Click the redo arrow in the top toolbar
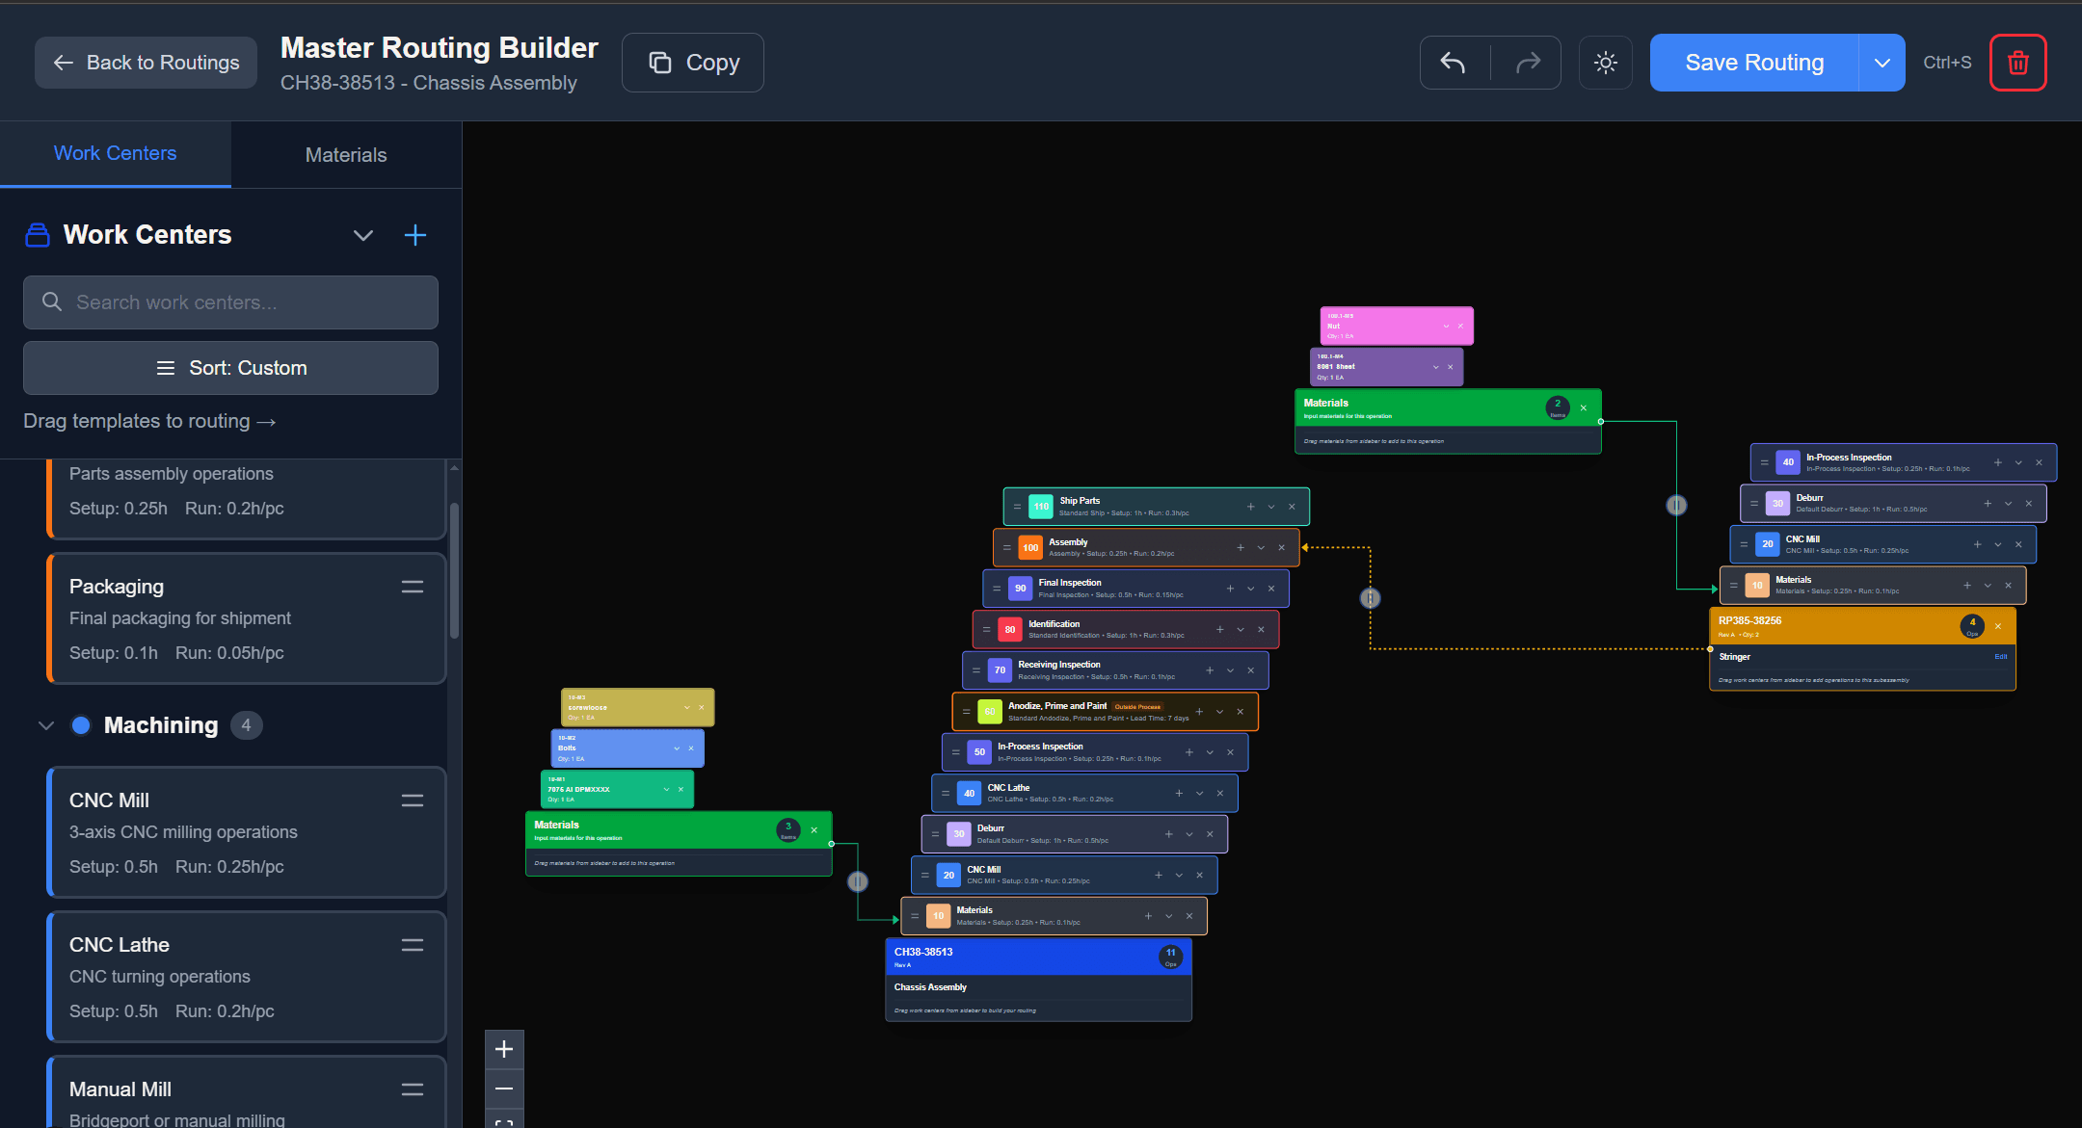Image resolution: width=2082 pixels, height=1128 pixels. pos(1528,62)
